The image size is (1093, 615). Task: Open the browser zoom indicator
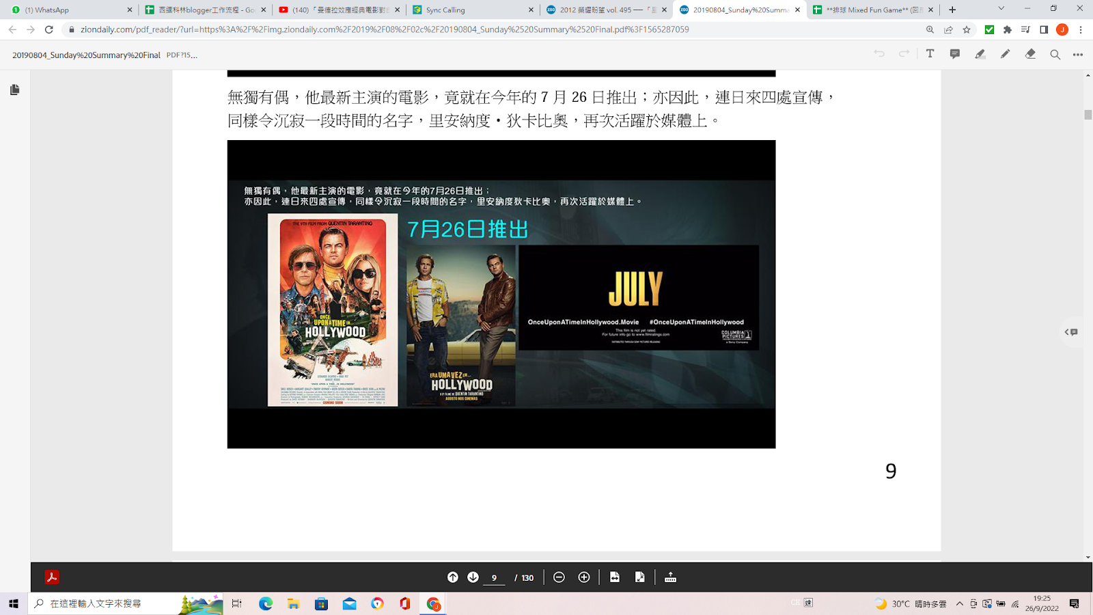[930, 29]
